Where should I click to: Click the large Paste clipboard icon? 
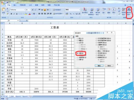3,10
